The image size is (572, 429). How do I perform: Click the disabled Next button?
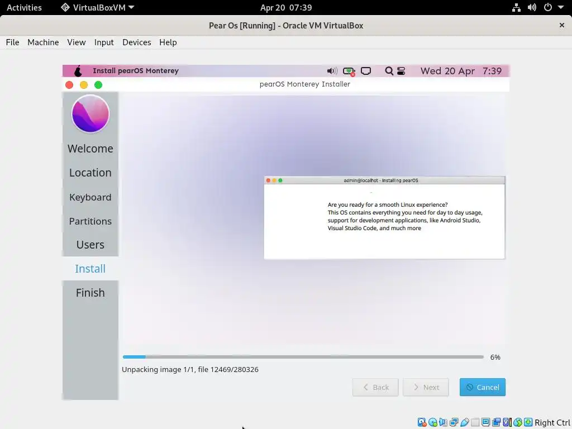(426, 387)
